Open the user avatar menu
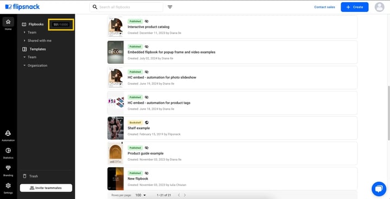390x199 pixels. tap(379, 7)
